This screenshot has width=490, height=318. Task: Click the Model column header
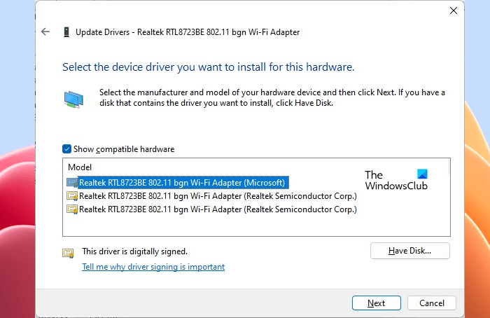pyautogui.click(x=80, y=167)
